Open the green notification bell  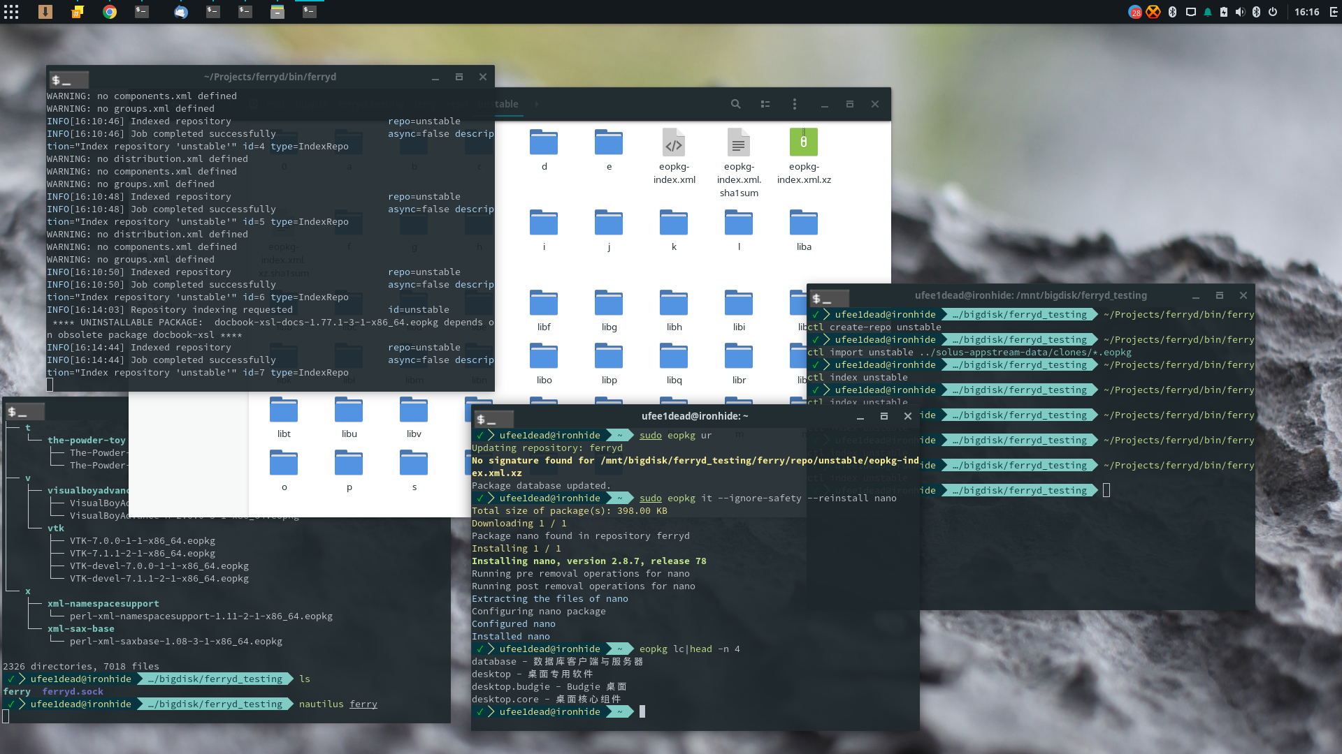[1208, 12]
